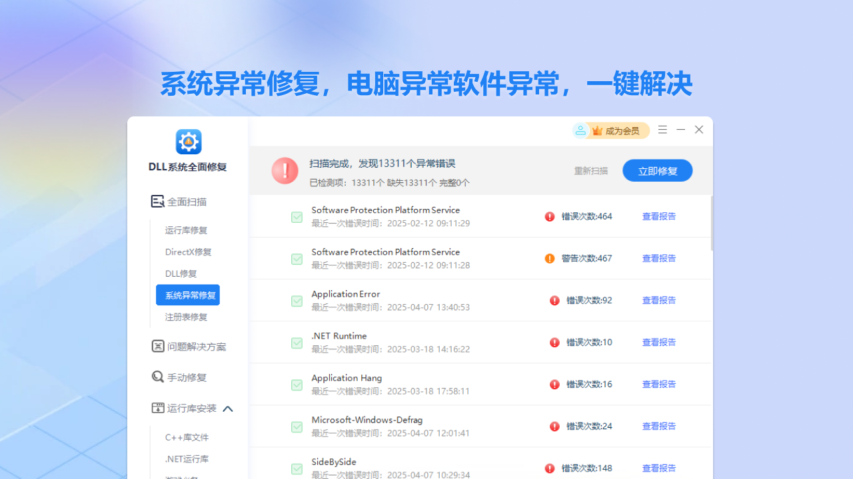Uncheck the SideBySide scan result
Viewport: 853px width, 479px height.
coord(297,469)
